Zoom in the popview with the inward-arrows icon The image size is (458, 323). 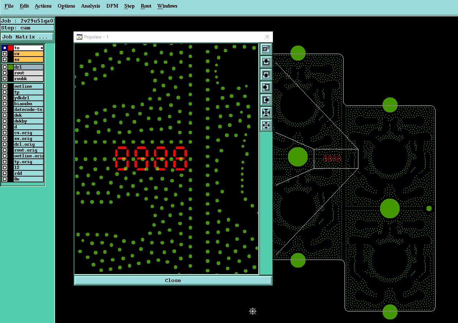tap(266, 112)
